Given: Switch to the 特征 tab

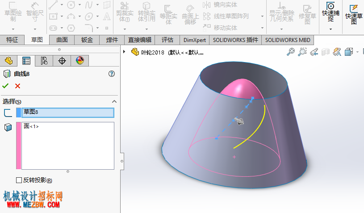Looking at the screenshot, I should coord(12,40).
